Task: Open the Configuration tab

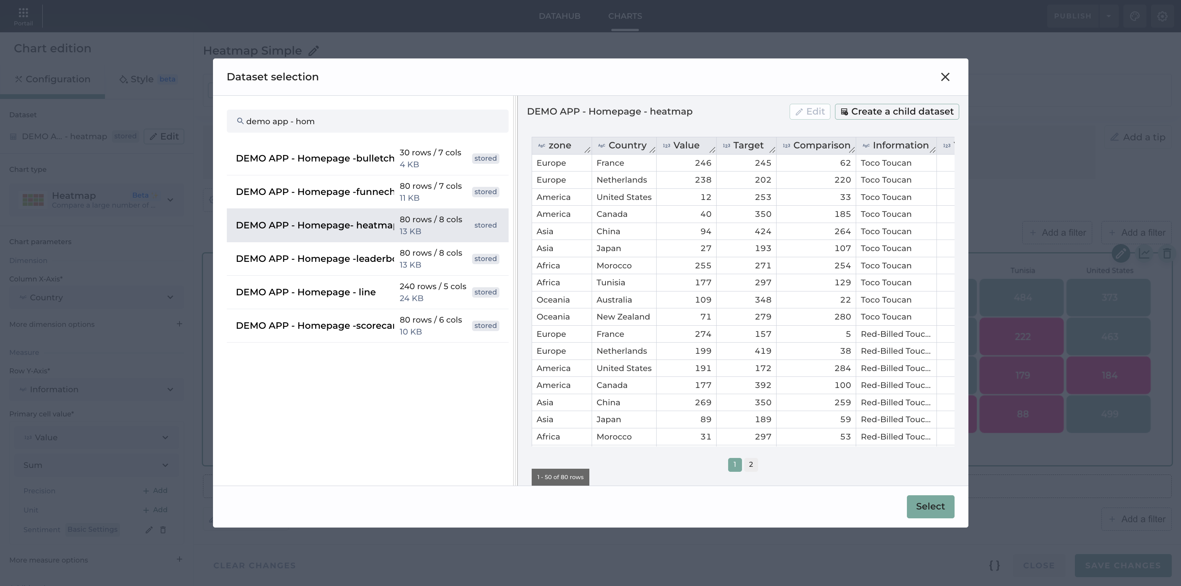Action: 53,79
